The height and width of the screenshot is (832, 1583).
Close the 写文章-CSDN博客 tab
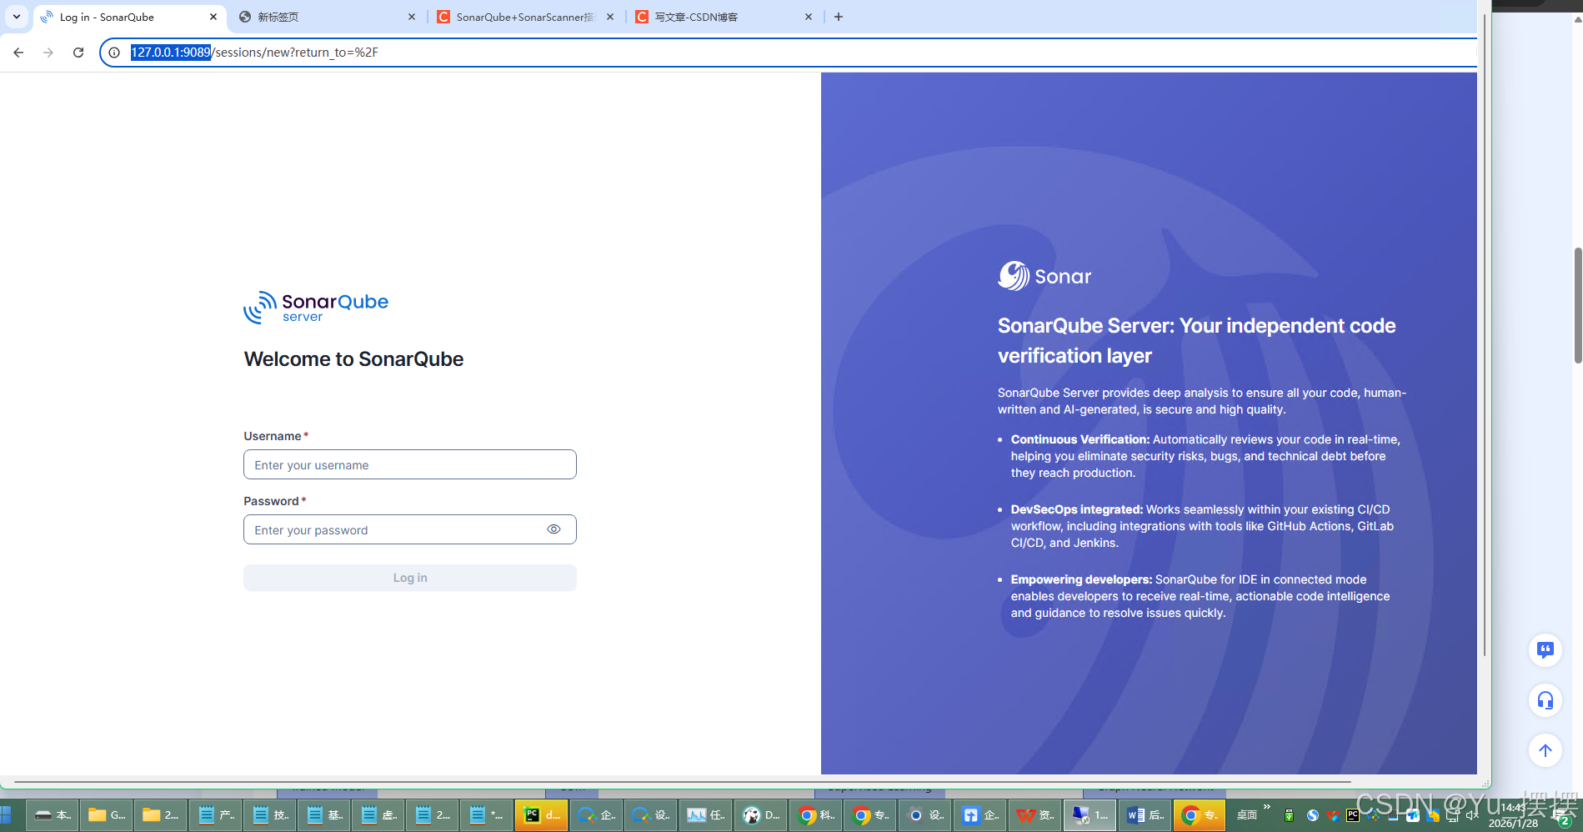click(x=809, y=17)
